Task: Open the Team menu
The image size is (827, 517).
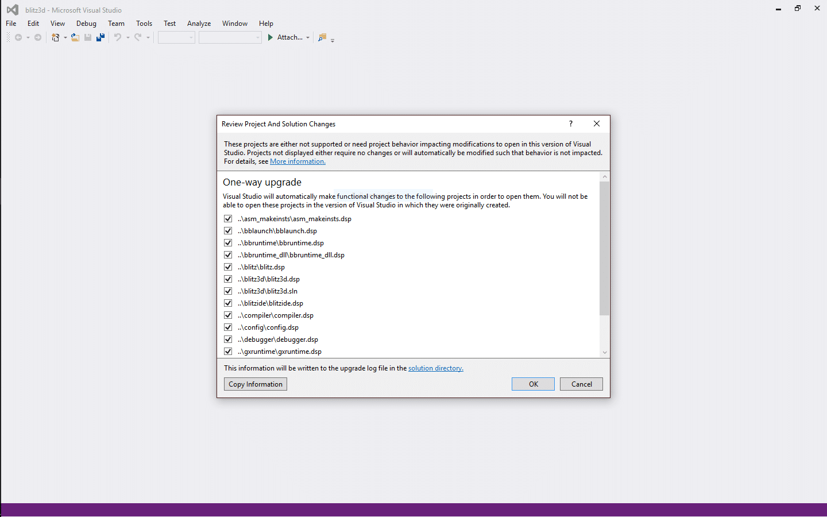Action: point(116,24)
